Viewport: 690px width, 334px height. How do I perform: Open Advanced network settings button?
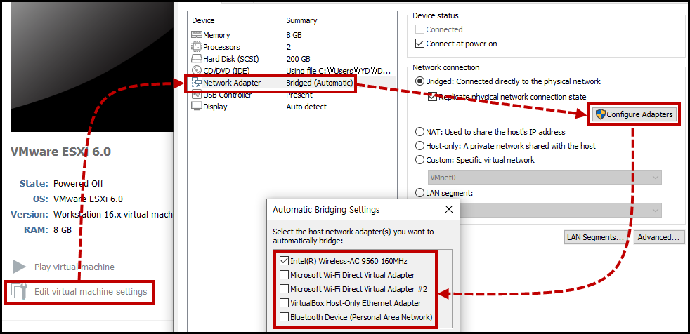click(659, 237)
